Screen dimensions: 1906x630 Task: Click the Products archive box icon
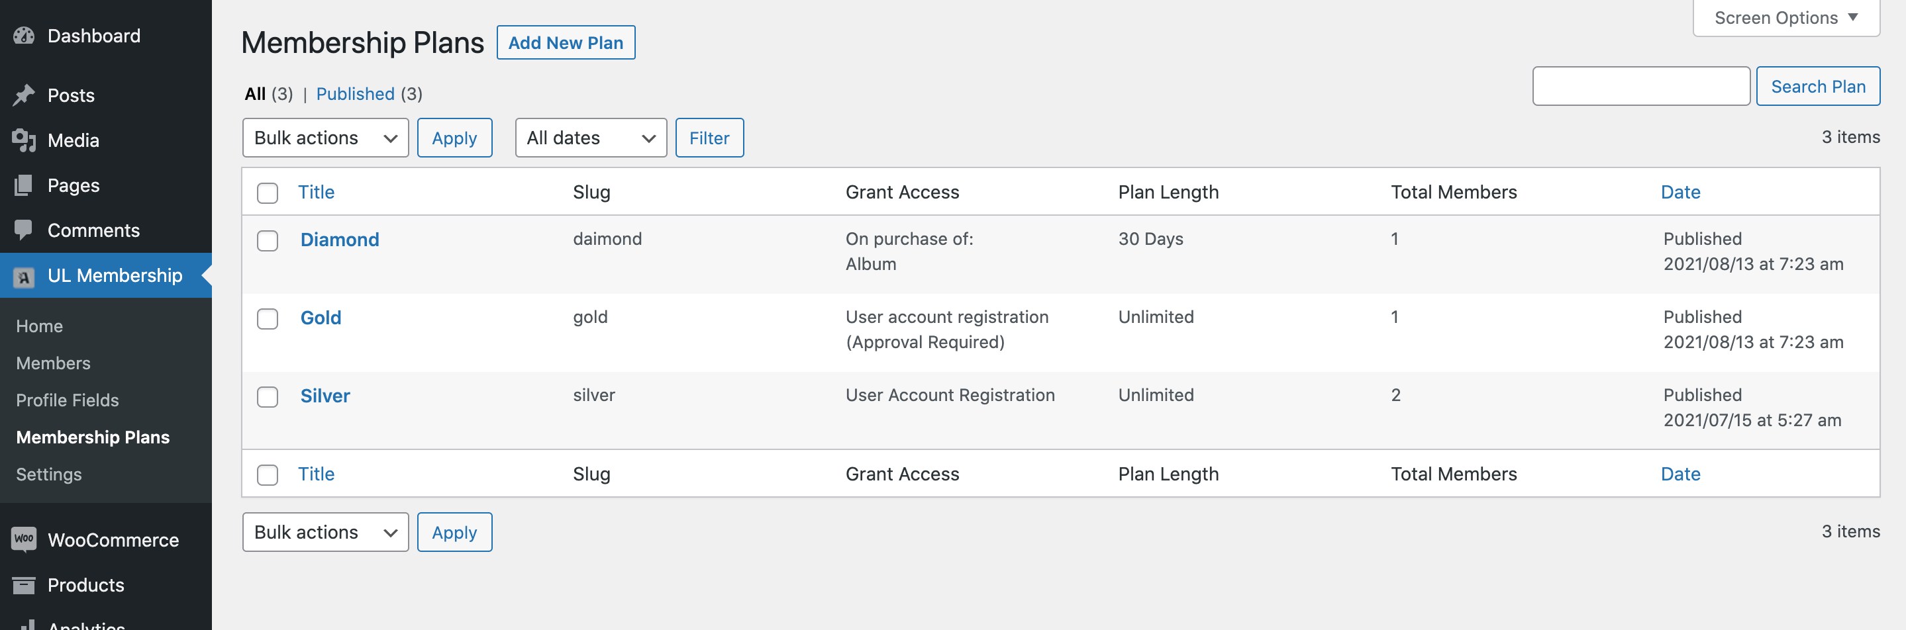tap(24, 585)
